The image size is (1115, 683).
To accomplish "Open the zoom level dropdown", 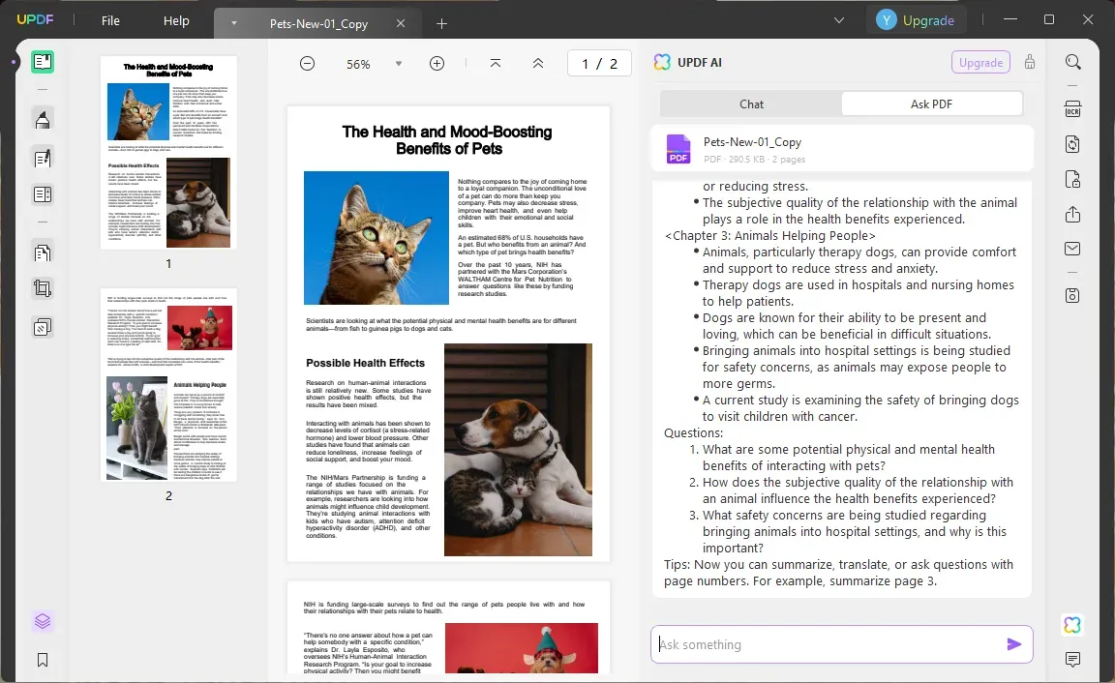I will pos(398,63).
